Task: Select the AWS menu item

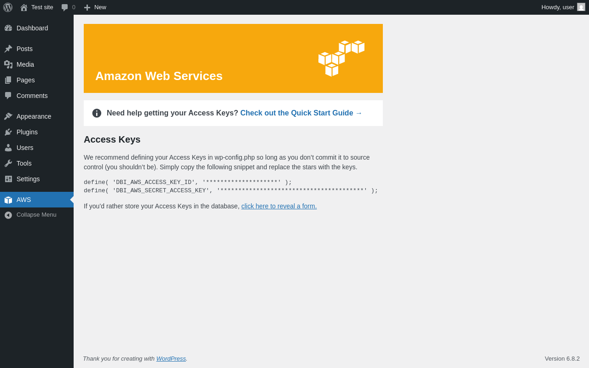Action: (x=37, y=200)
